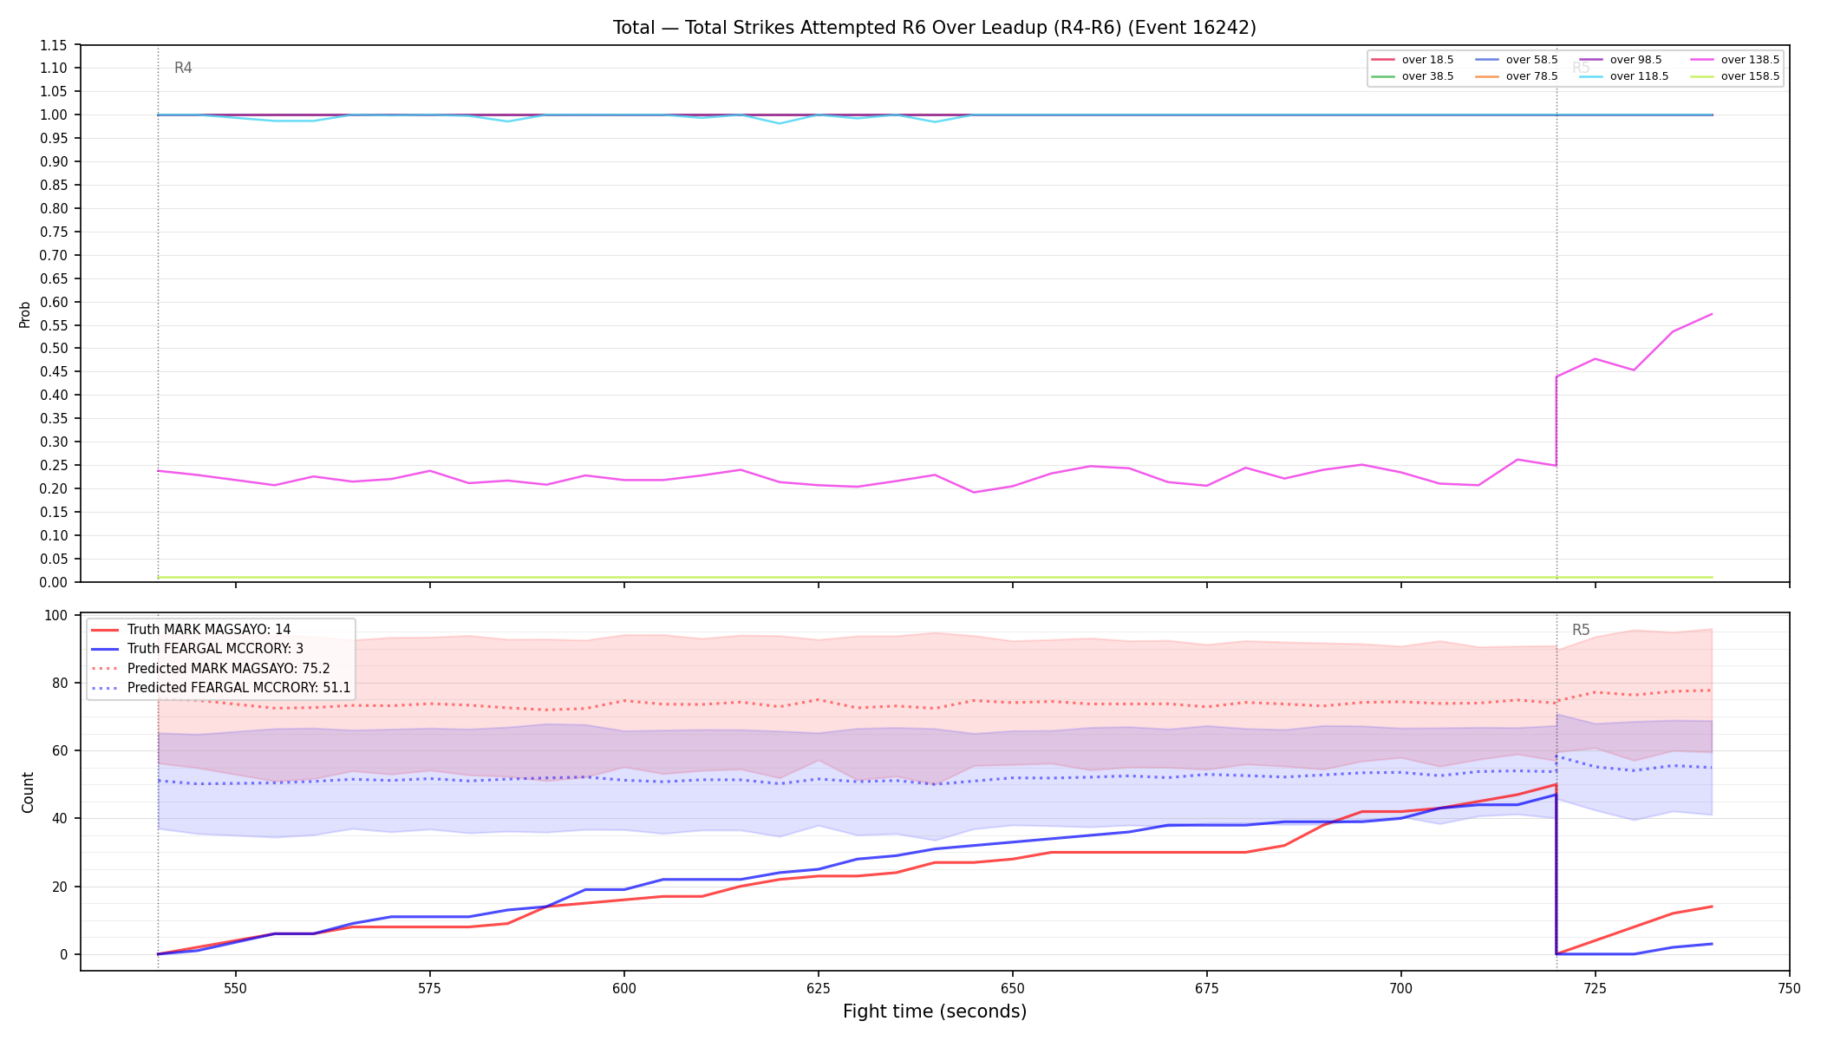This screenshot has width=1821, height=1041.
Task: Click the 40 tick on Count axis
Action: [60, 819]
